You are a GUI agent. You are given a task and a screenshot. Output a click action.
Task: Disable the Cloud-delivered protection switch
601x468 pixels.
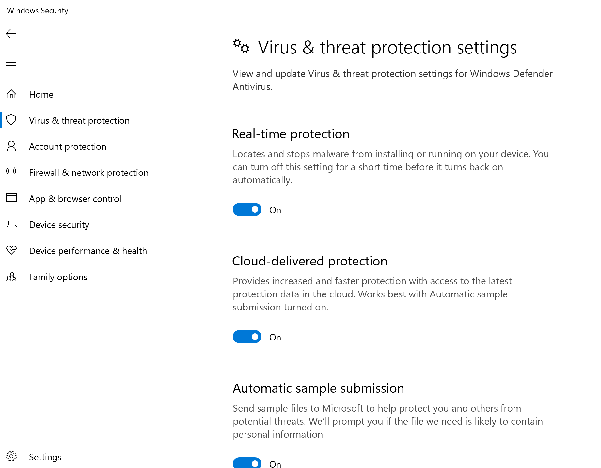247,337
